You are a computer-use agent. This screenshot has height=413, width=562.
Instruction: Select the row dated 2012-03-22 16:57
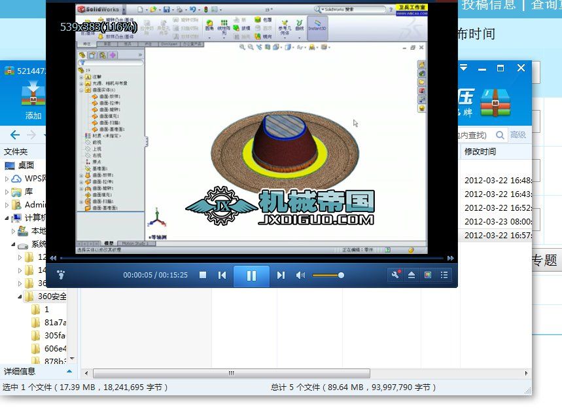497,235
